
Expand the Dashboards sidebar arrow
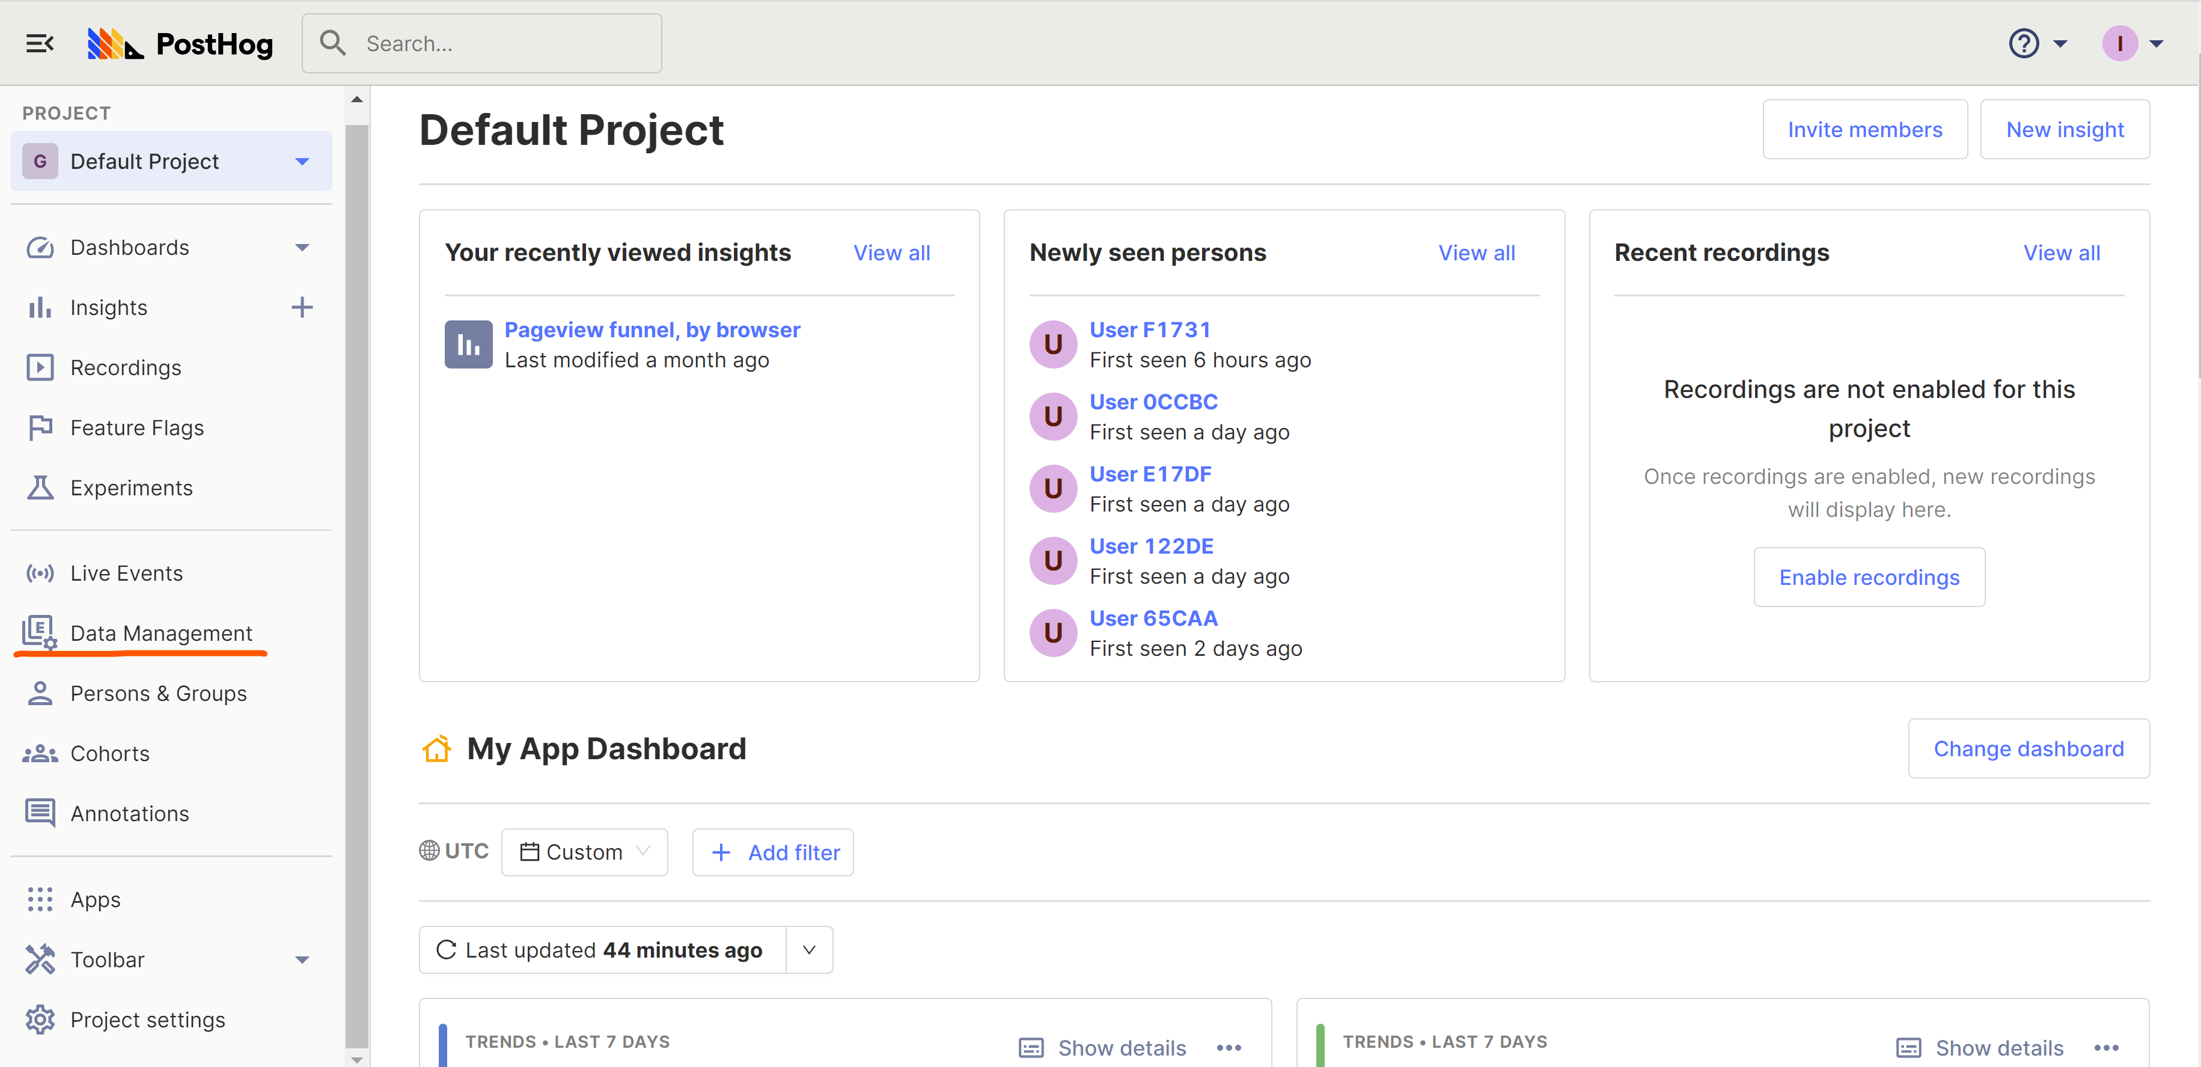pos(302,248)
